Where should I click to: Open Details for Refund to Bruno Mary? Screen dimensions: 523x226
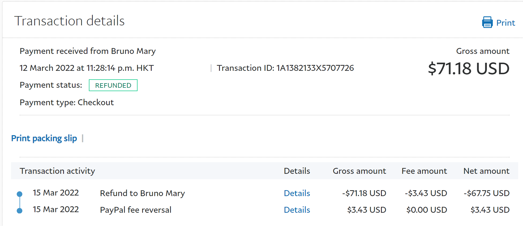click(x=297, y=193)
